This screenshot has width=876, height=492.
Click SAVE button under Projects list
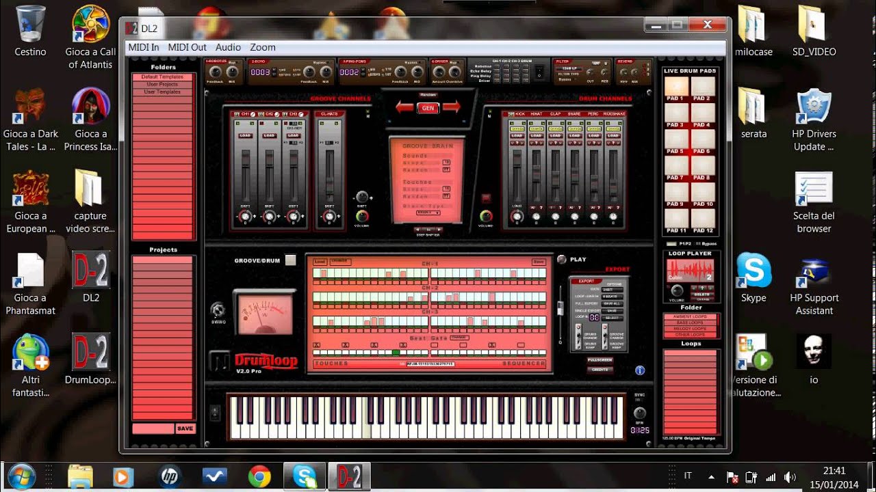[185, 428]
